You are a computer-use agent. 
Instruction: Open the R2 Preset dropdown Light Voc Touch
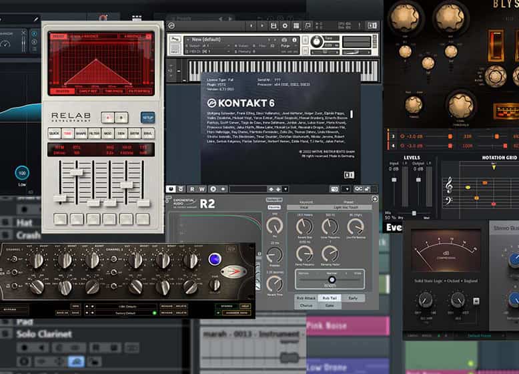tap(346, 208)
